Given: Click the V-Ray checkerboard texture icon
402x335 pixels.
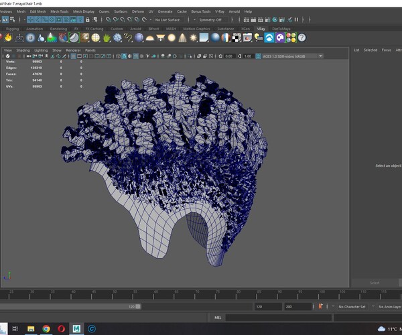Looking at the screenshot, I should pyautogui.click(x=237, y=38).
